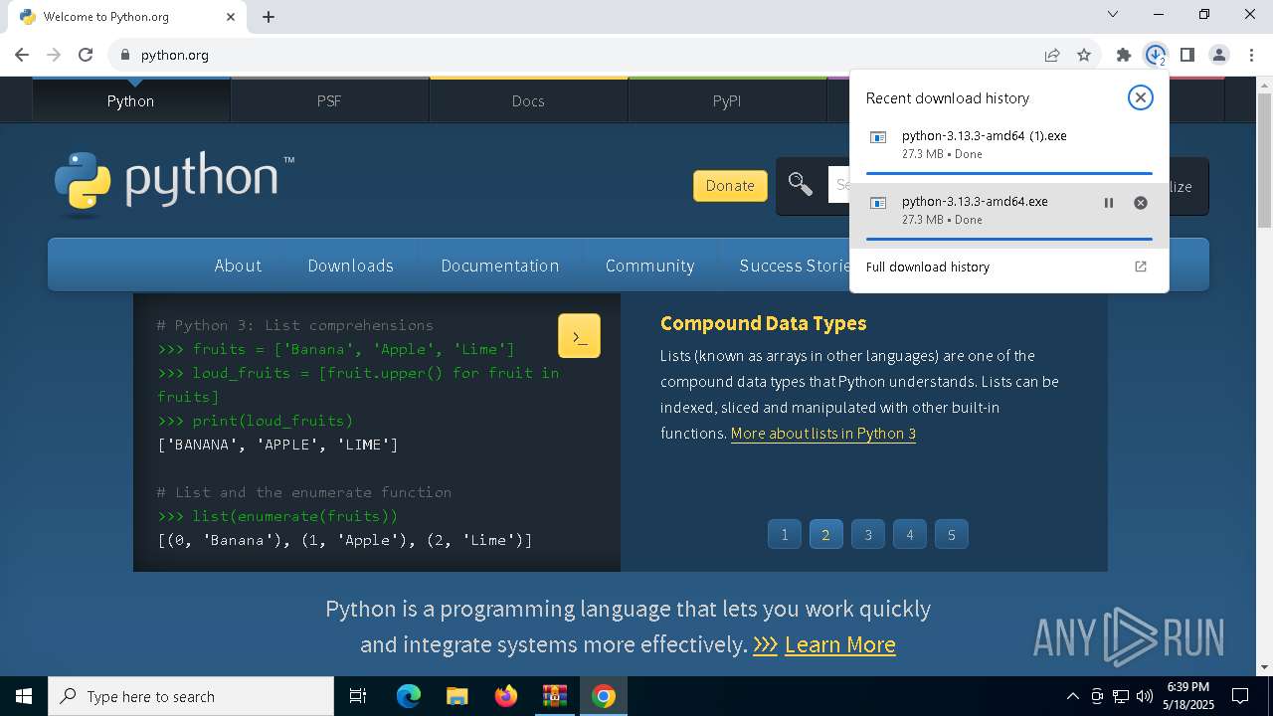Viewport: 1273px width, 716px height.
Task: Click scrollbar down arrow
Action: tap(1264, 667)
